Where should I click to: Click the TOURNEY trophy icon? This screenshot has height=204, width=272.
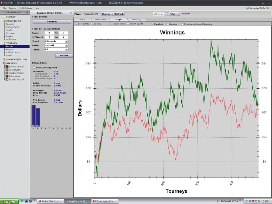point(4,43)
